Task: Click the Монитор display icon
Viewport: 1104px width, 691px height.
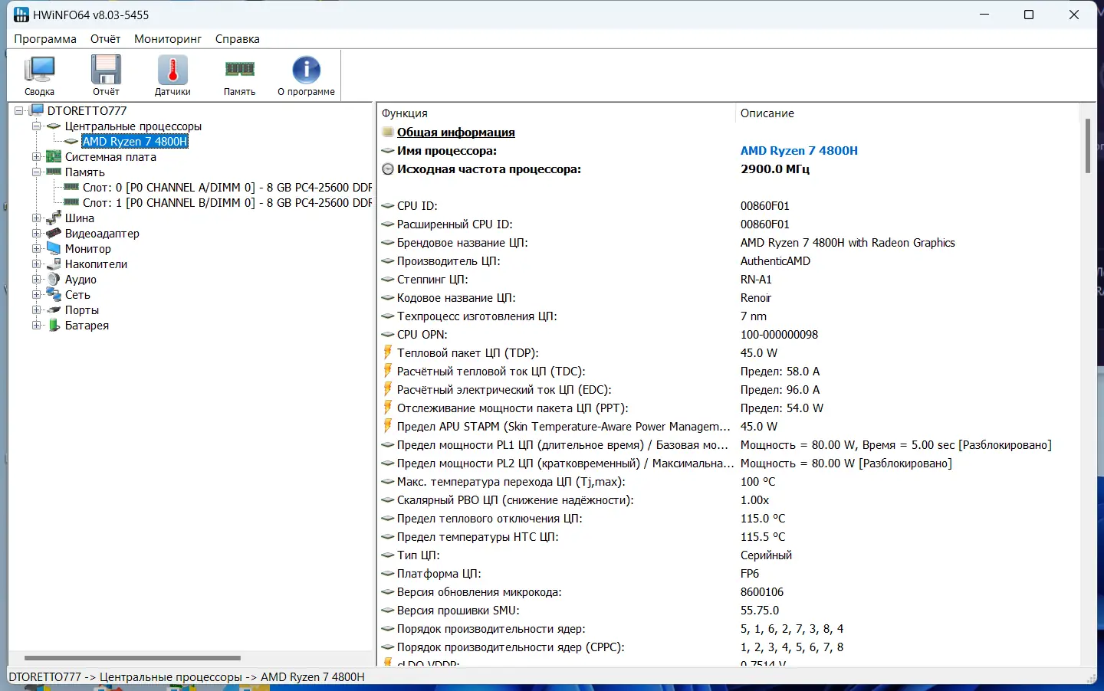Action: pos(54,248)
